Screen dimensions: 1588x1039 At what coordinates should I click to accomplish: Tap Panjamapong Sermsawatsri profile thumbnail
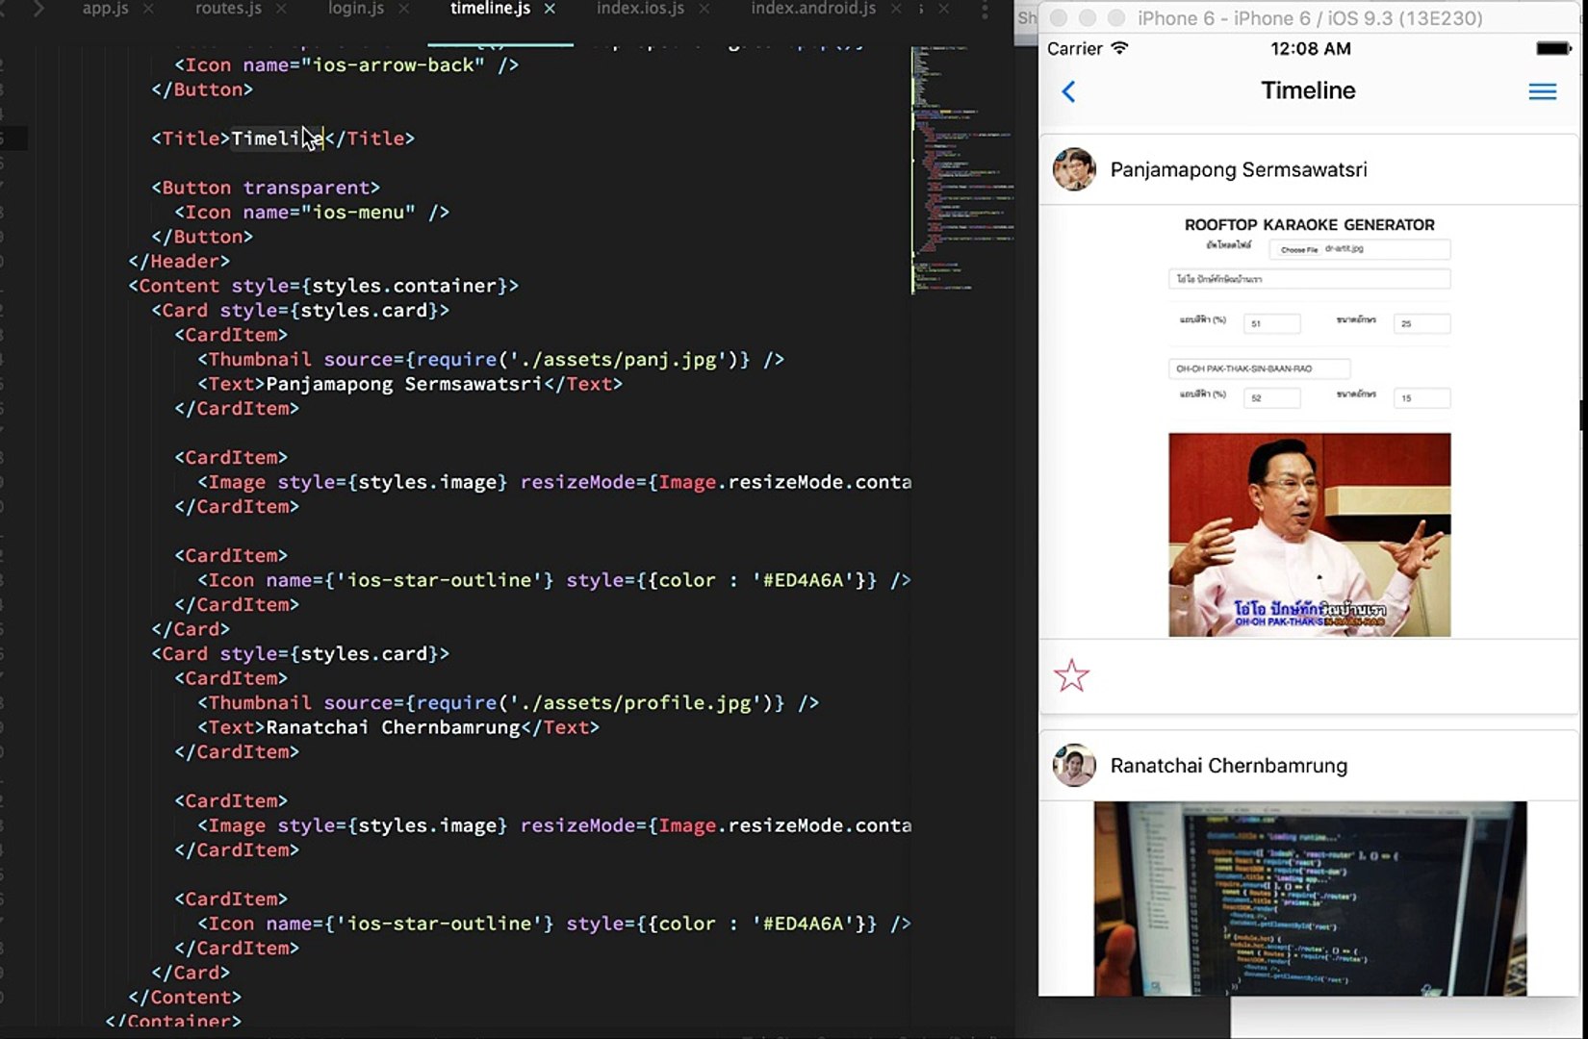tap(1074, 169)
